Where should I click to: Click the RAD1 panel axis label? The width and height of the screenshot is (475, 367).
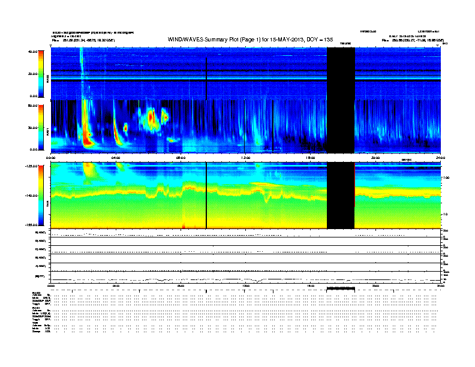point(47,131)
